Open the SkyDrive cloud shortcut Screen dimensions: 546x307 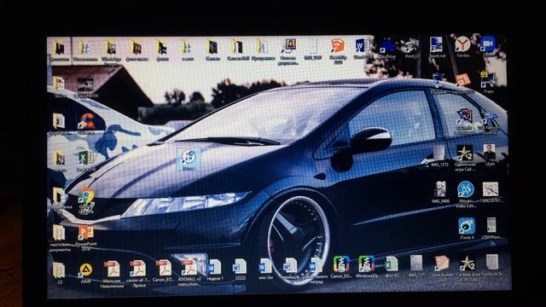[x=387, y=49]
